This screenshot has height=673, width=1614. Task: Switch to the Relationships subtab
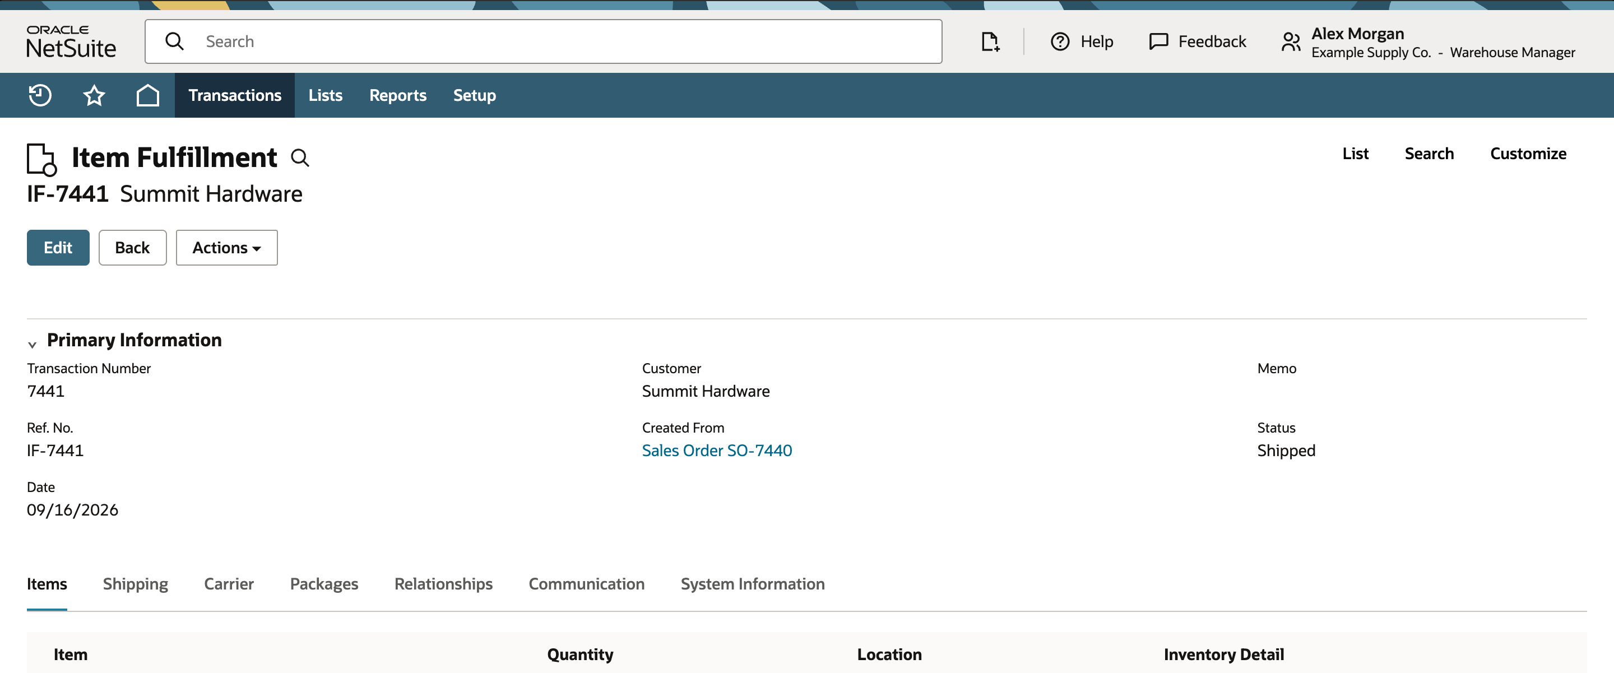444,584
